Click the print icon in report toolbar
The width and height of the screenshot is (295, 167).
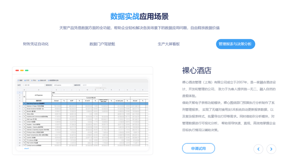[x=25, y=80]
